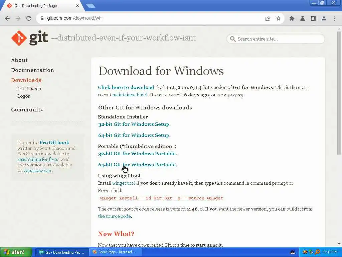Click the Windows start button
This screenshot has width=342, height=257.
[16, 252]
